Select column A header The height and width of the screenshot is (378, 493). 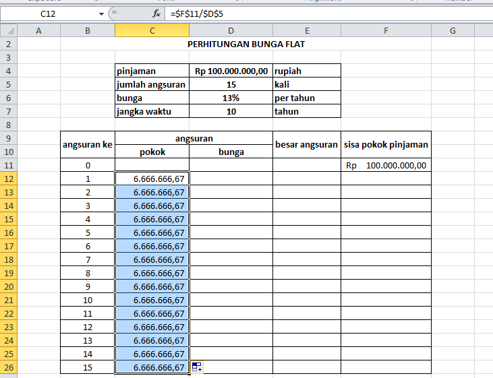coord(38,31)
